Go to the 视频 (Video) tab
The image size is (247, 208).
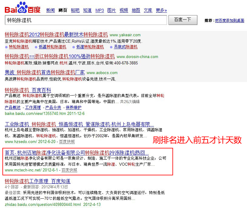124,10
